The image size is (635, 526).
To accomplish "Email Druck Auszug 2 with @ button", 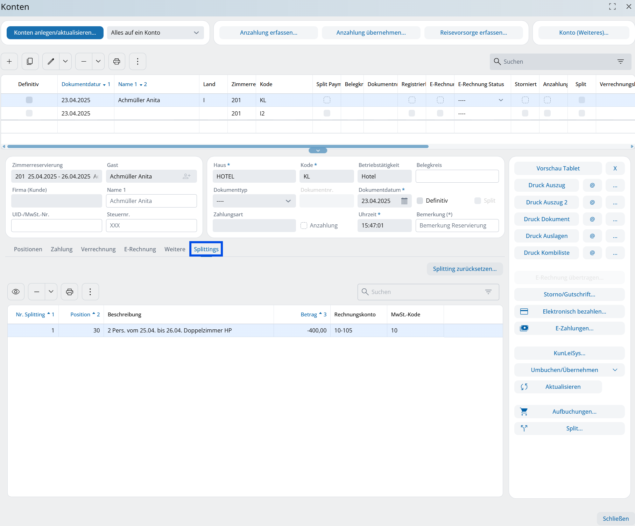I will 592,202.
